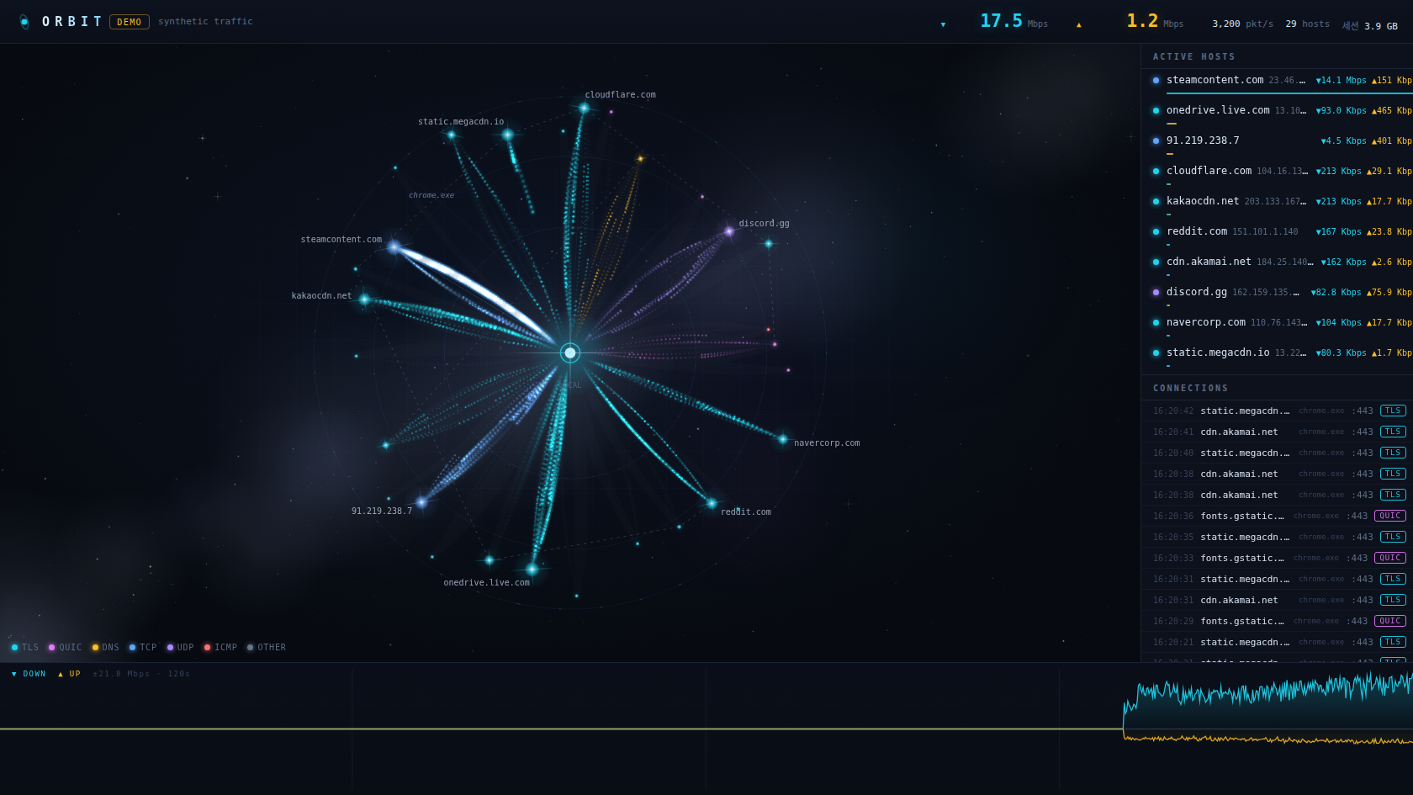Select the discord.gg node in the graph
The image size is (1413, 795).
tap(729, 231)
